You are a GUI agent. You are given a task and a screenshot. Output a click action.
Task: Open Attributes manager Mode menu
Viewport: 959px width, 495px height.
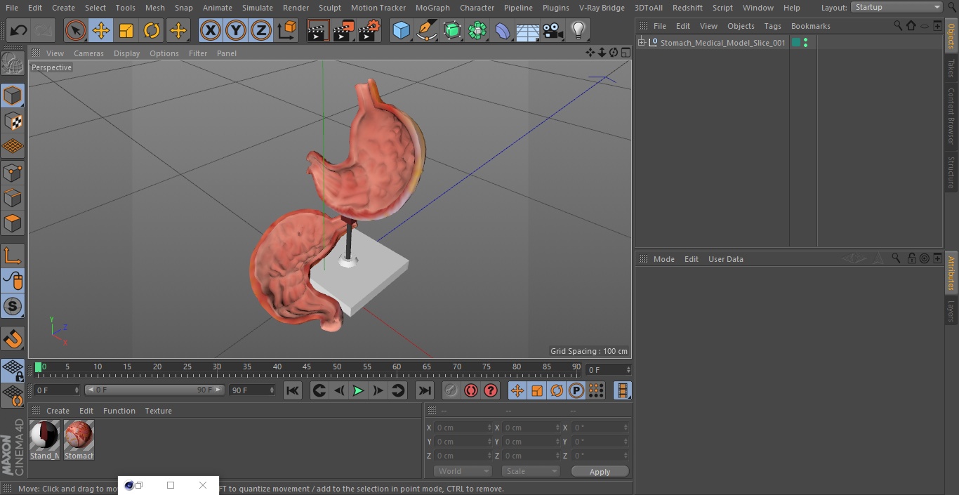coord(663,259)
